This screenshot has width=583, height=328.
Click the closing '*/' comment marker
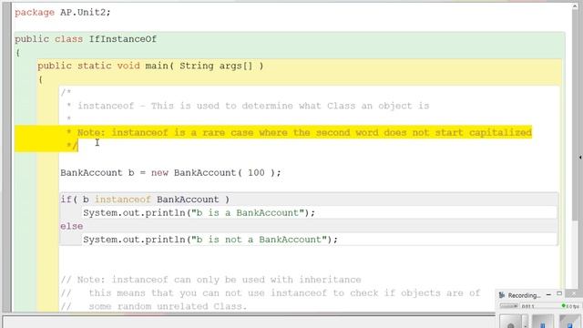[72, 146]
